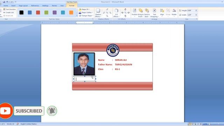This screenshot has height=126, width=224.
Task: Click the proofing errors icon in status bar
Action: click(17, 124)
